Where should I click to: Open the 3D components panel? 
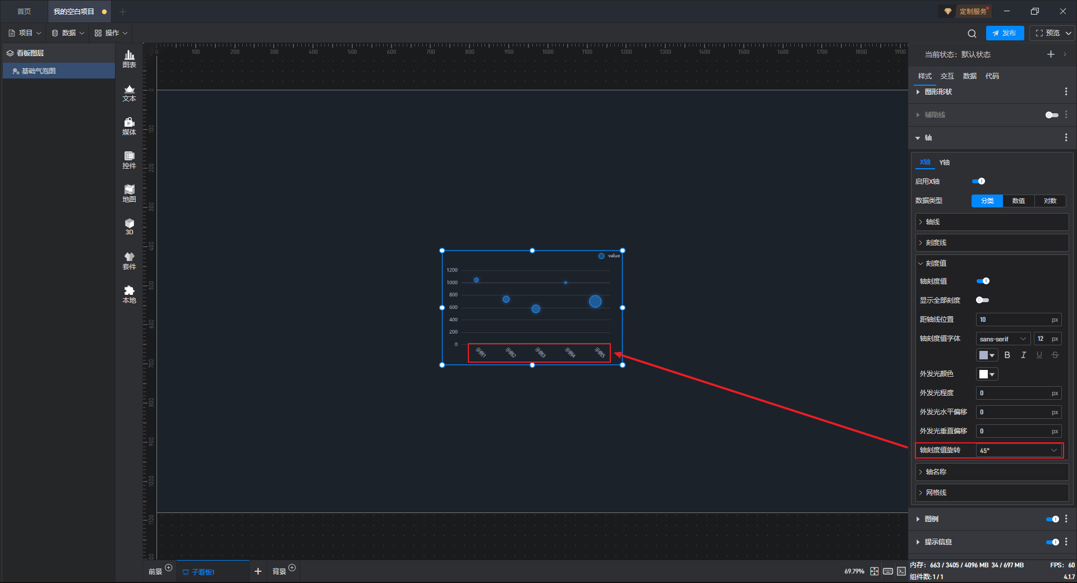129,226
